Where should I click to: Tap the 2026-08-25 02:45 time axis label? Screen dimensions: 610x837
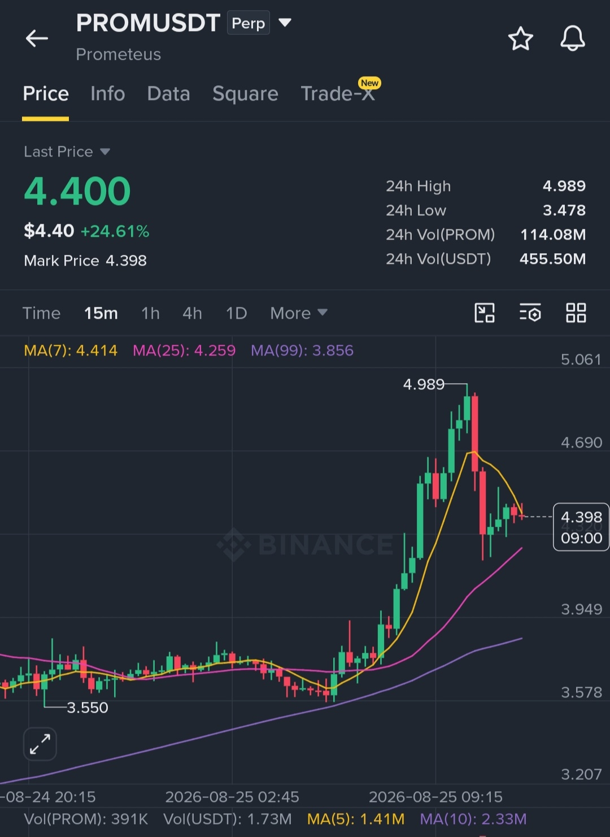[232, 797]
